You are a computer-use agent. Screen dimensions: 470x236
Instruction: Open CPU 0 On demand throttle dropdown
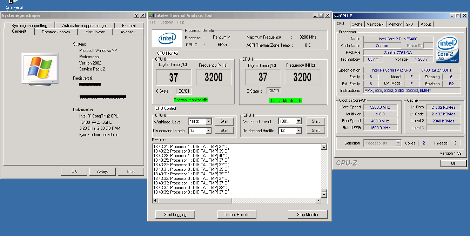(x=209, y=130)
